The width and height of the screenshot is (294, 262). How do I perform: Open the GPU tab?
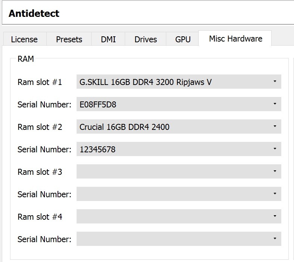pyautogui.click(x=183, y=39)
